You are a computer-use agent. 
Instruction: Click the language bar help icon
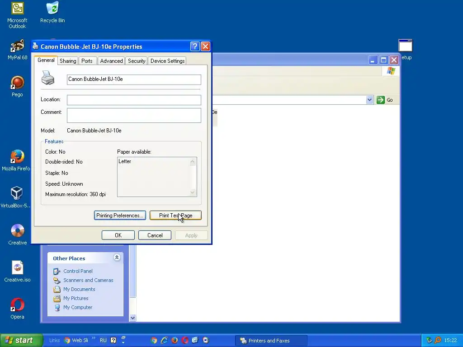pyautogui.click(x=113, y=340)
